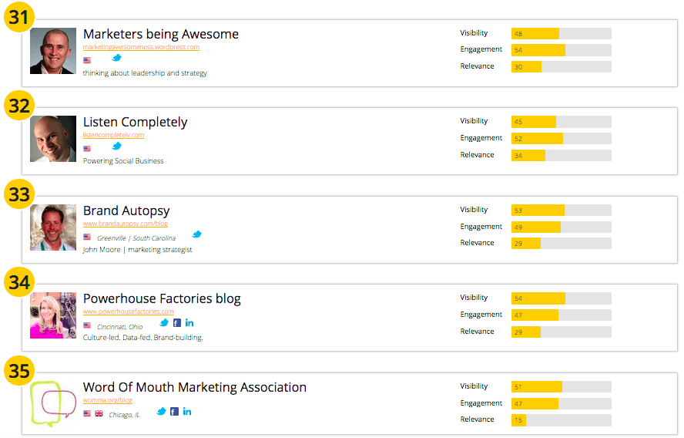Click rank badge number 34

tap(19, 282)
